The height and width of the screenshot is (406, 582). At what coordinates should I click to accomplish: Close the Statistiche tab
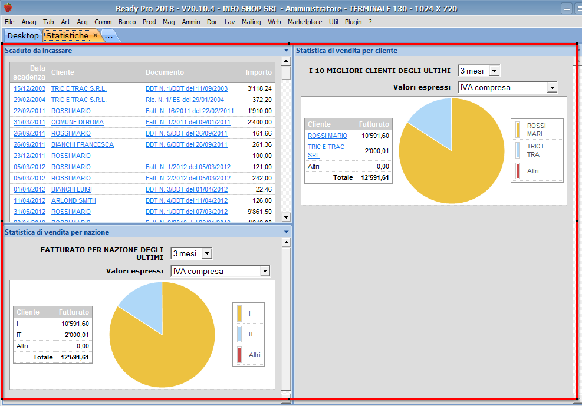coord(95,35)
